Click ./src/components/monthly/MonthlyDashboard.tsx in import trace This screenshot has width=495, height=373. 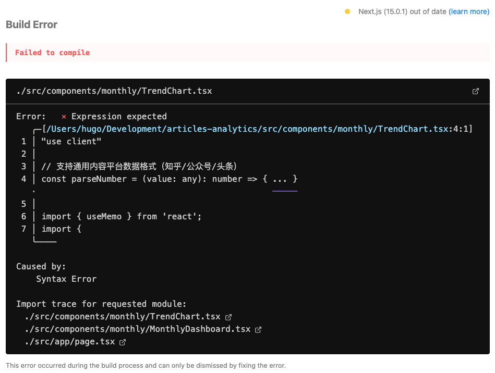[x=138, y=329]
